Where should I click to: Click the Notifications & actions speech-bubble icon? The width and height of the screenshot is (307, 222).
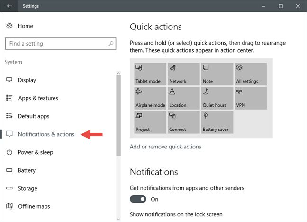(9, 134)
